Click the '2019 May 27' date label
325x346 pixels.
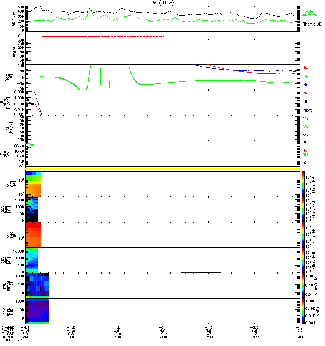(14, 340)
